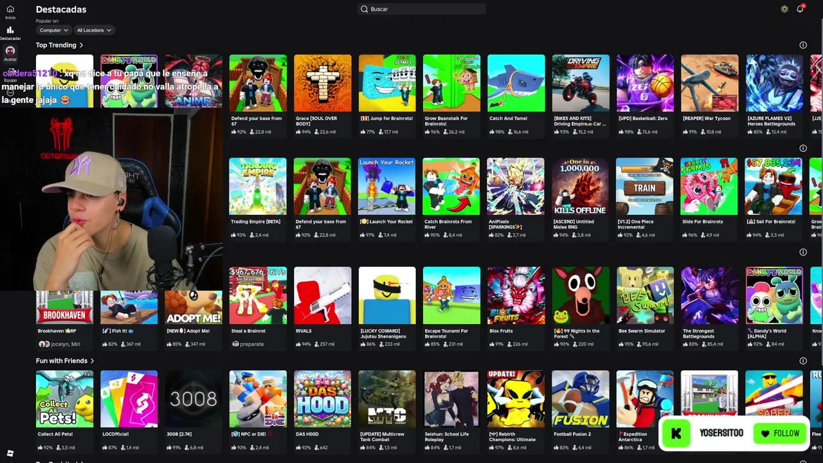Open Grace [SOUL OVER BODY] game tile
Viewport: 823px width, 463px height.
click(x=323, y=83)
